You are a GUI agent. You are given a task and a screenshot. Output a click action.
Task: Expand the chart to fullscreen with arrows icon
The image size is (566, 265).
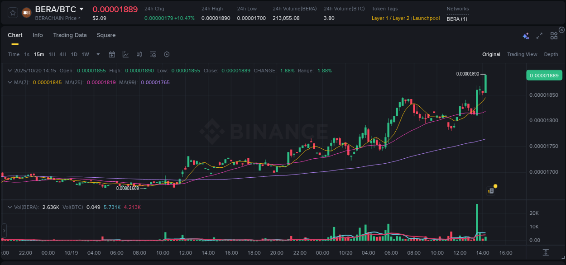pyautogui.click(x=539, y=35)
